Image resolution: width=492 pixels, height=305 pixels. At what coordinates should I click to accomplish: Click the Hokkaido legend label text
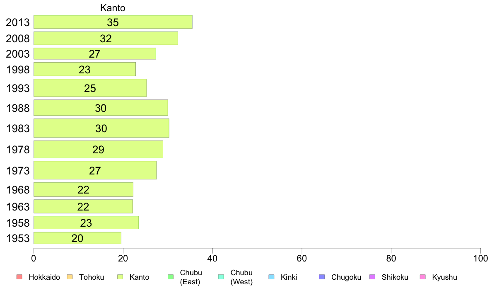[44, 277]
